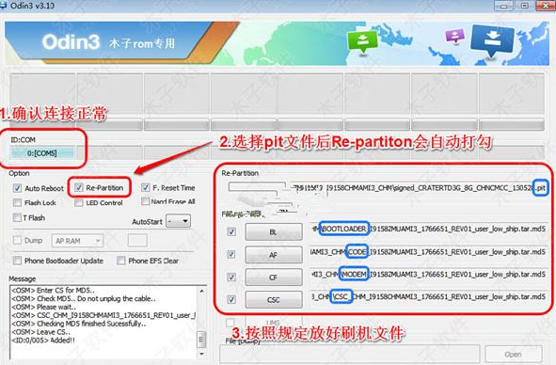This screenshot has height=365, width=556.
Task: Enable Nand Erase All checkbox
Action: 145,201
